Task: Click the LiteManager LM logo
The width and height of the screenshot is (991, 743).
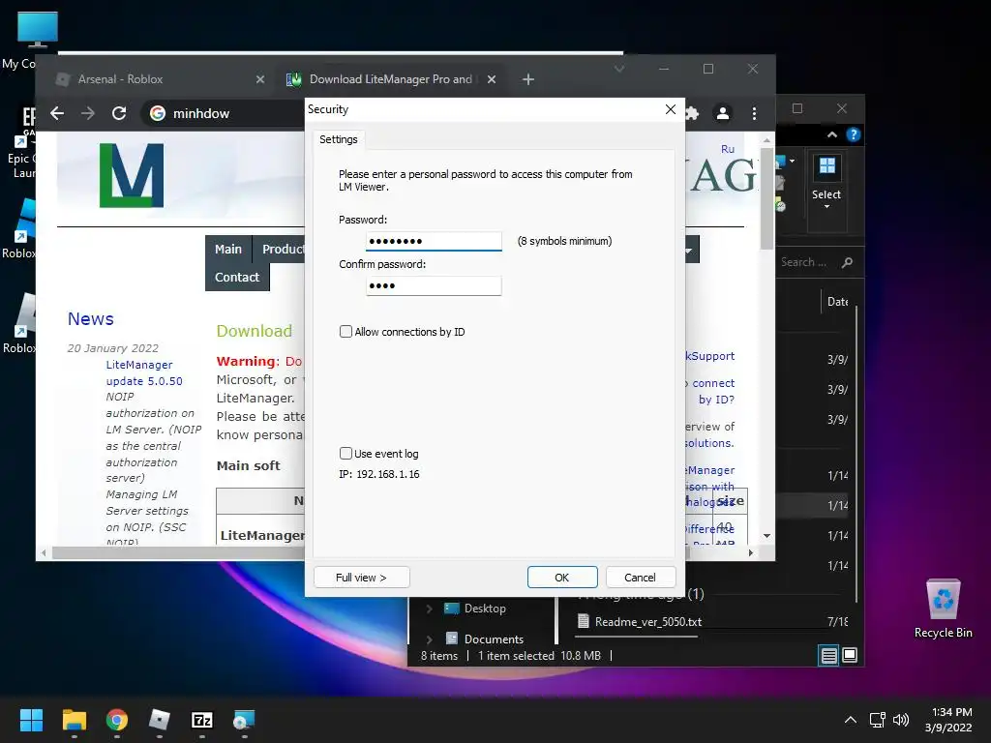Action: click(x=132, y=175)
